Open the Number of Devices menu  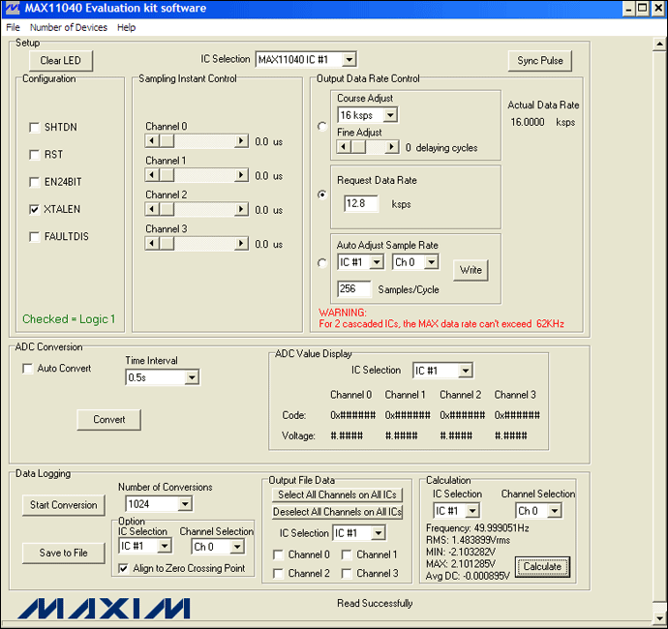(x=68, y=28)
